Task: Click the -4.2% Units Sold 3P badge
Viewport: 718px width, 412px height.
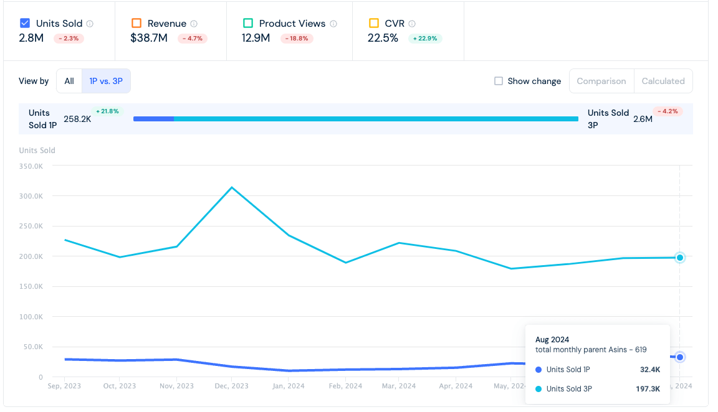Action: (668, 111)
